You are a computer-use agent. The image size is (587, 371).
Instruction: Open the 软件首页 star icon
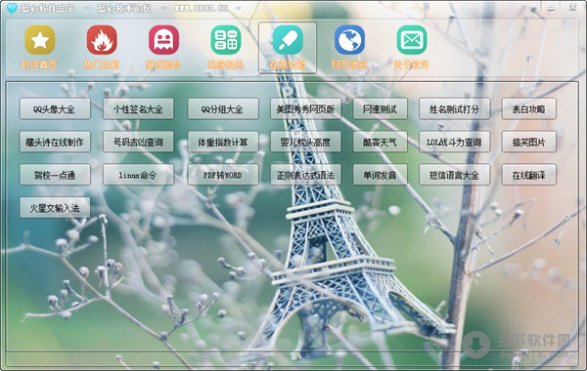click(40, 40)
